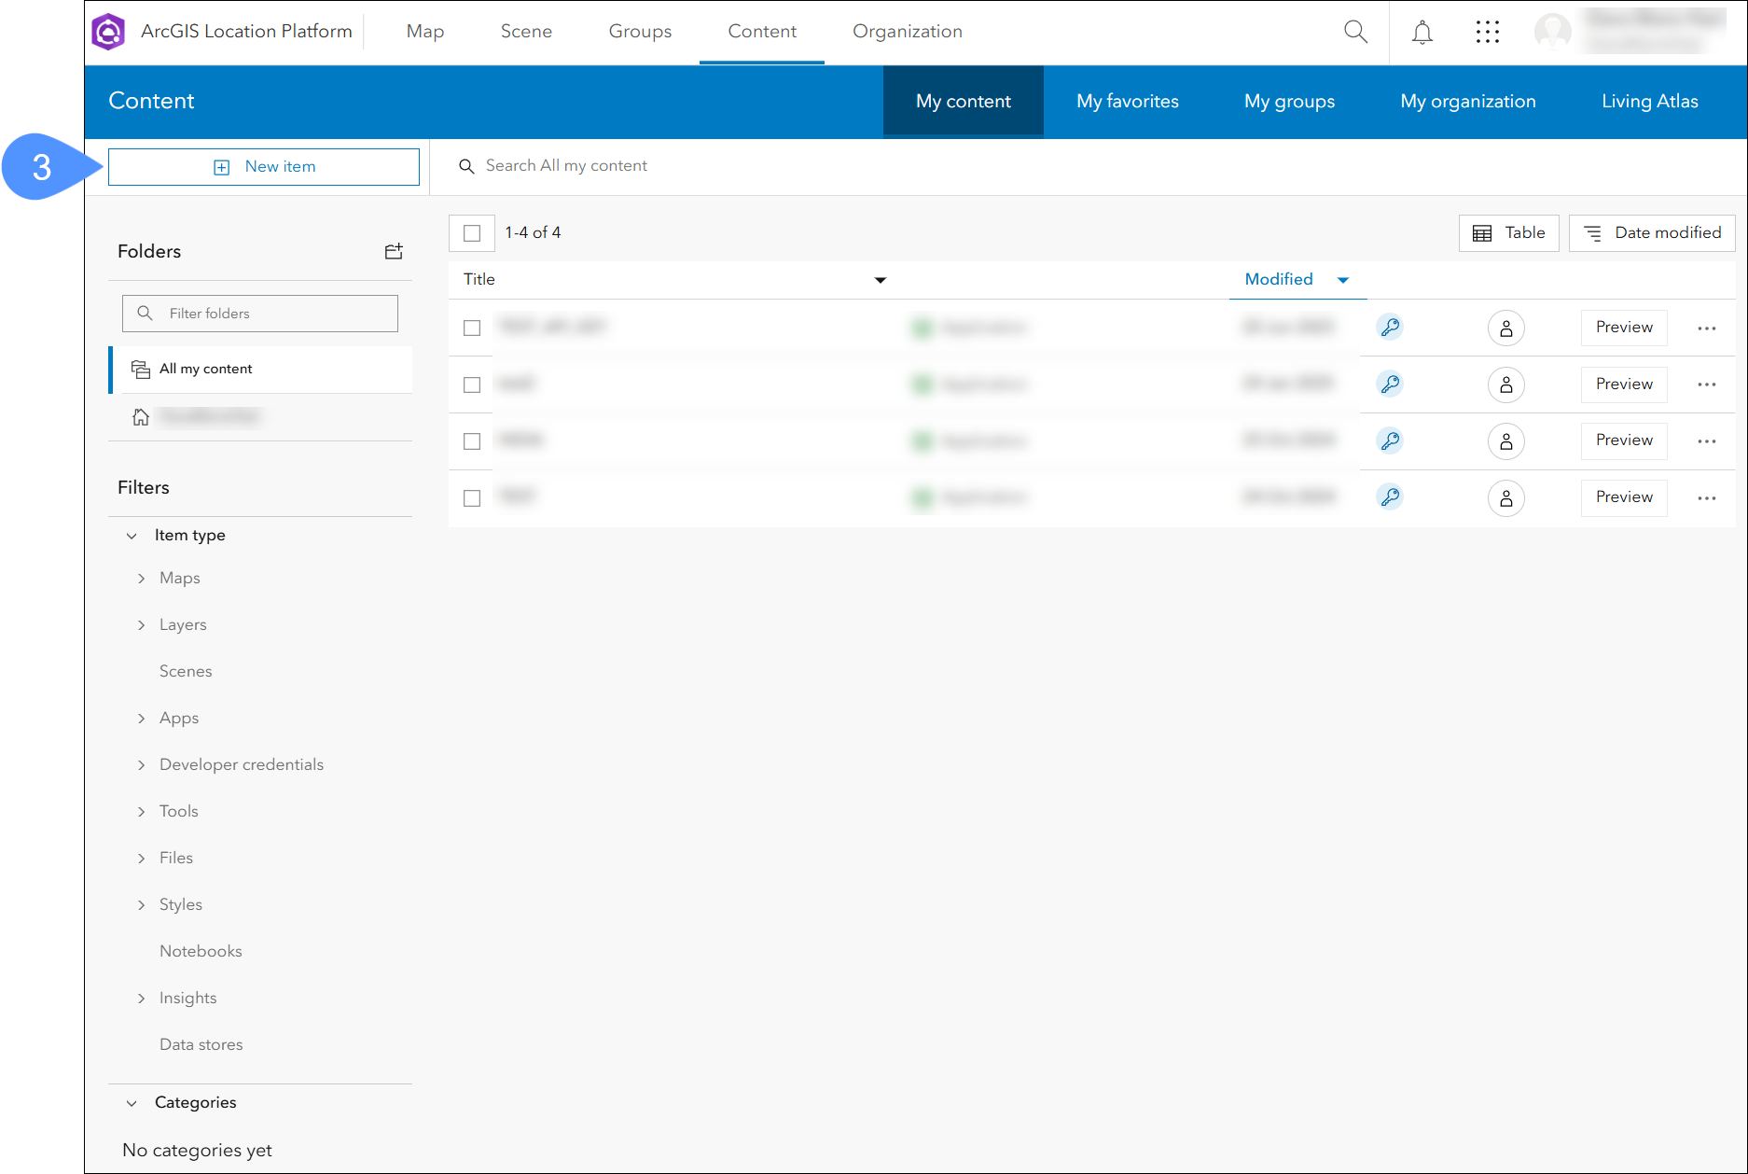Open more options for the fourth item

point(1706,498)
